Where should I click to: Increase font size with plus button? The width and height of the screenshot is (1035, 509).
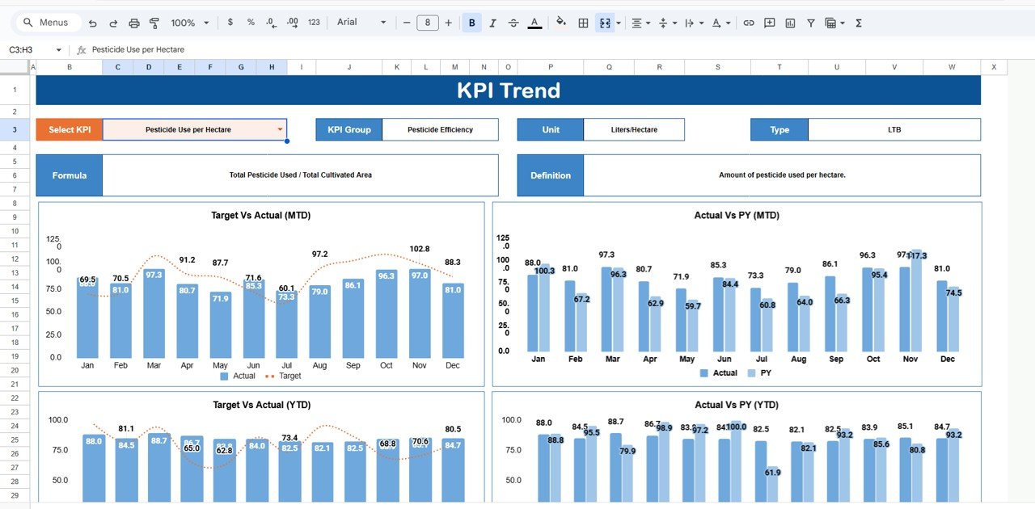click(448, 23)
